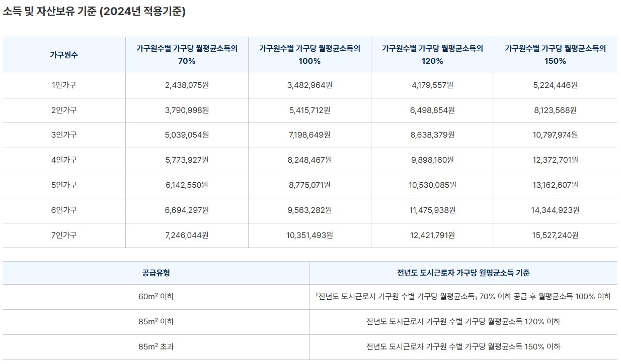621x364 pixels.
Task: Click the 2,438,075원 cell
Action: tap(186, 85)
